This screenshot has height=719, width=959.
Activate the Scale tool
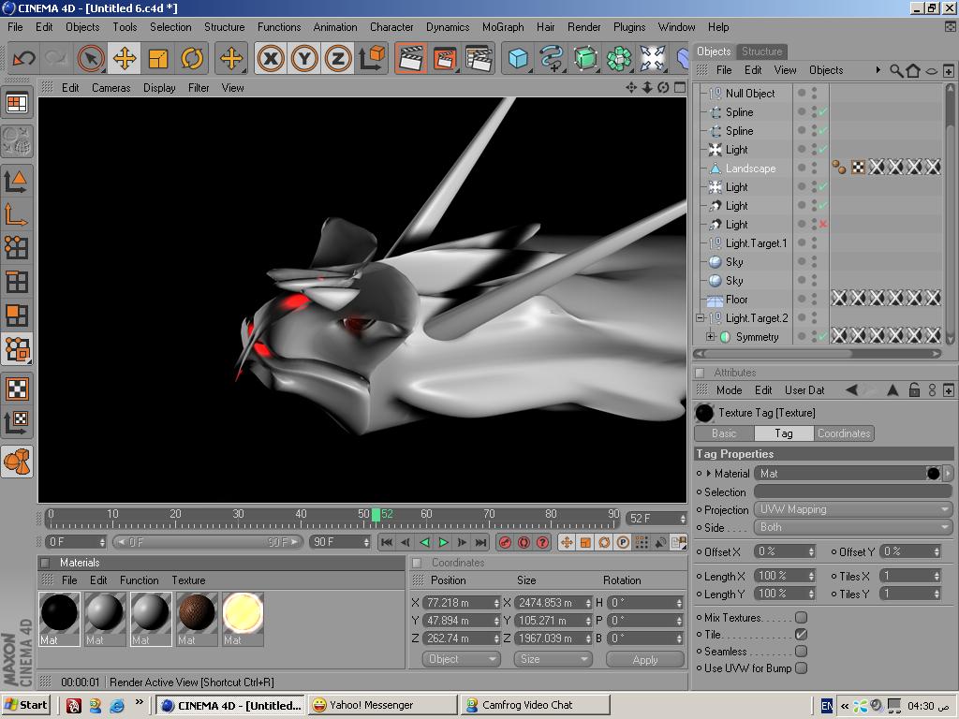[157, 59]
